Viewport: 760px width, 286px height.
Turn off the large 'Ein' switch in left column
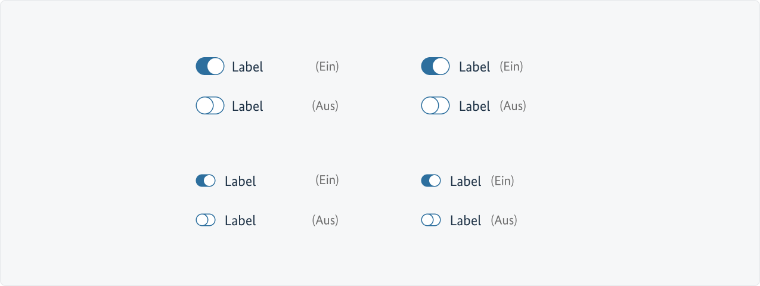[x=210, y=66]
